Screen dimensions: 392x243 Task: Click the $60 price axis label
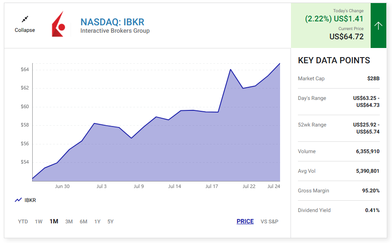[x=25, y=106]
